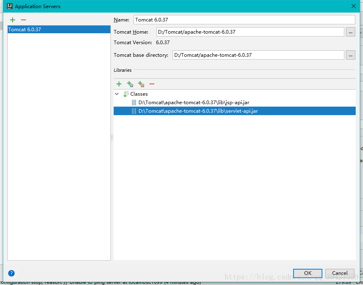Remove the selected library with the red minus icon
Viewport: 363px width, 285px height.
[x=152, y=84]
